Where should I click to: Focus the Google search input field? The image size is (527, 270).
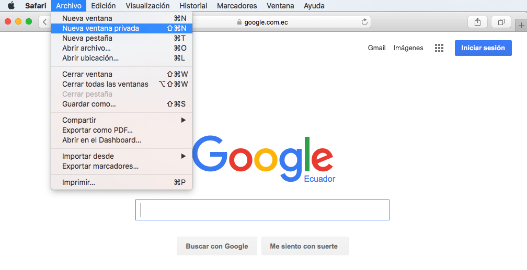tap(262, 210)
